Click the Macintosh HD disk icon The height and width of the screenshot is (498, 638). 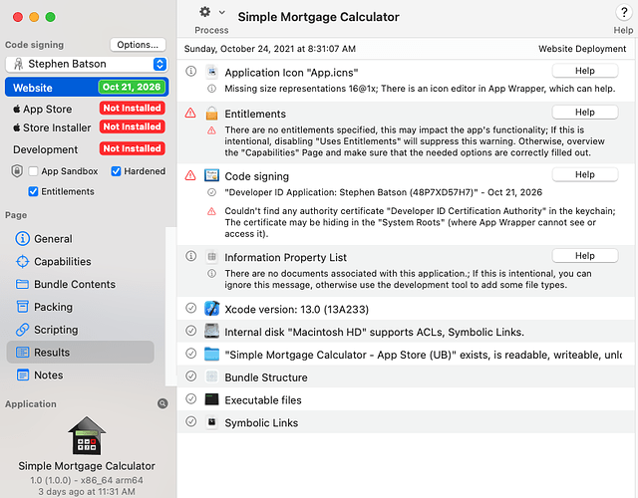point(211,331)
